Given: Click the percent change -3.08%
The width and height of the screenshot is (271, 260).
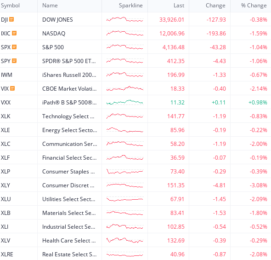Looking at the screenshot, I should pyautogui.click(x=259, y=185).
